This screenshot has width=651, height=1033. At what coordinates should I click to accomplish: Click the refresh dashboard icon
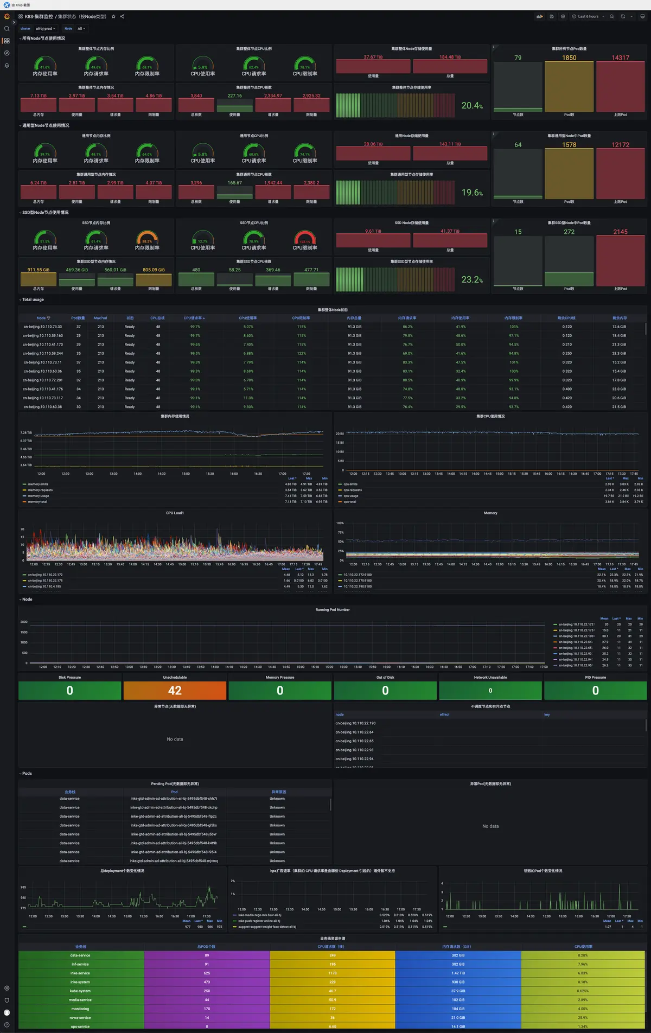[623, 17]
